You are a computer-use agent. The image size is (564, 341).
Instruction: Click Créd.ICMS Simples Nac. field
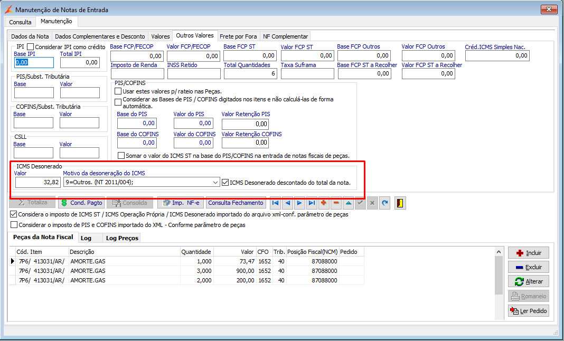click(497, 56)
